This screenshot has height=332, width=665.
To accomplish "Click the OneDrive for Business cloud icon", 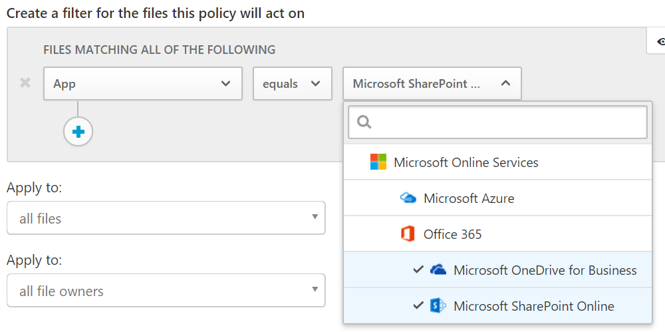I will pyautogui.click(x=438, y=270).
